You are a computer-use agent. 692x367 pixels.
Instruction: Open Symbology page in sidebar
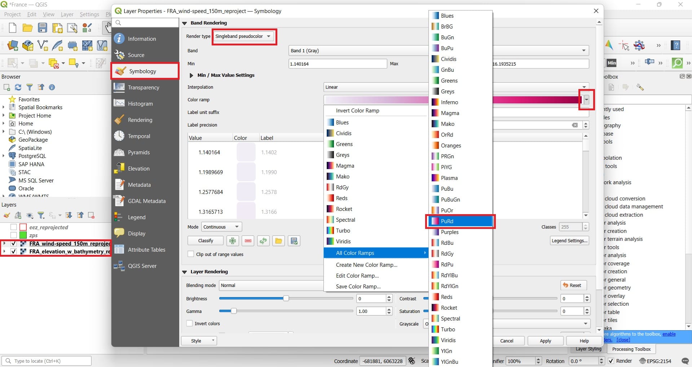click(x=145, y=71)
